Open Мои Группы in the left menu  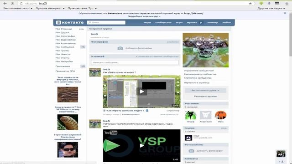[x=63, y=51]
